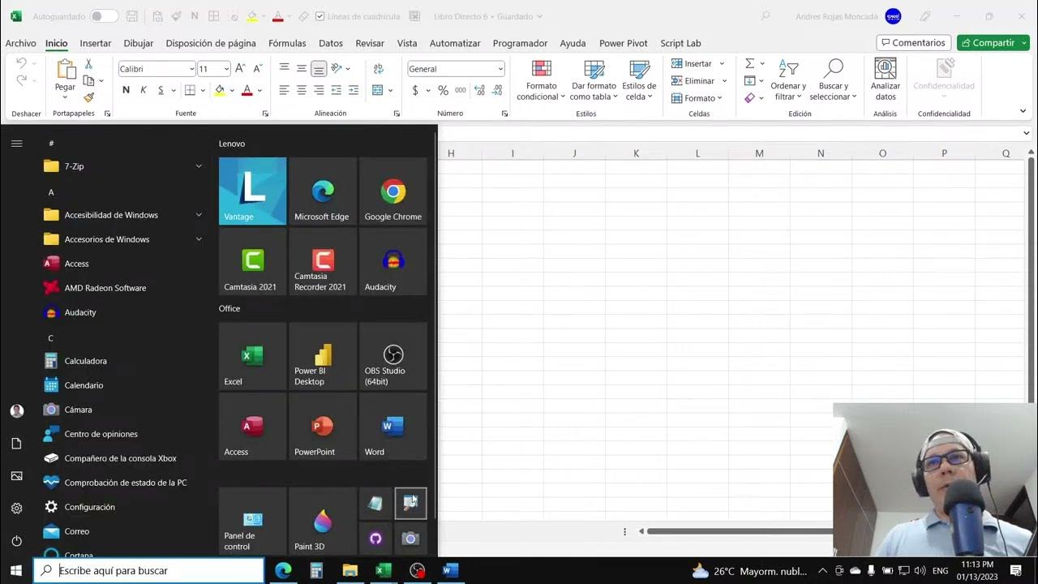Apply italic with the K button
This screenshot has height=584, width=1038.
[x=144, y=90]
